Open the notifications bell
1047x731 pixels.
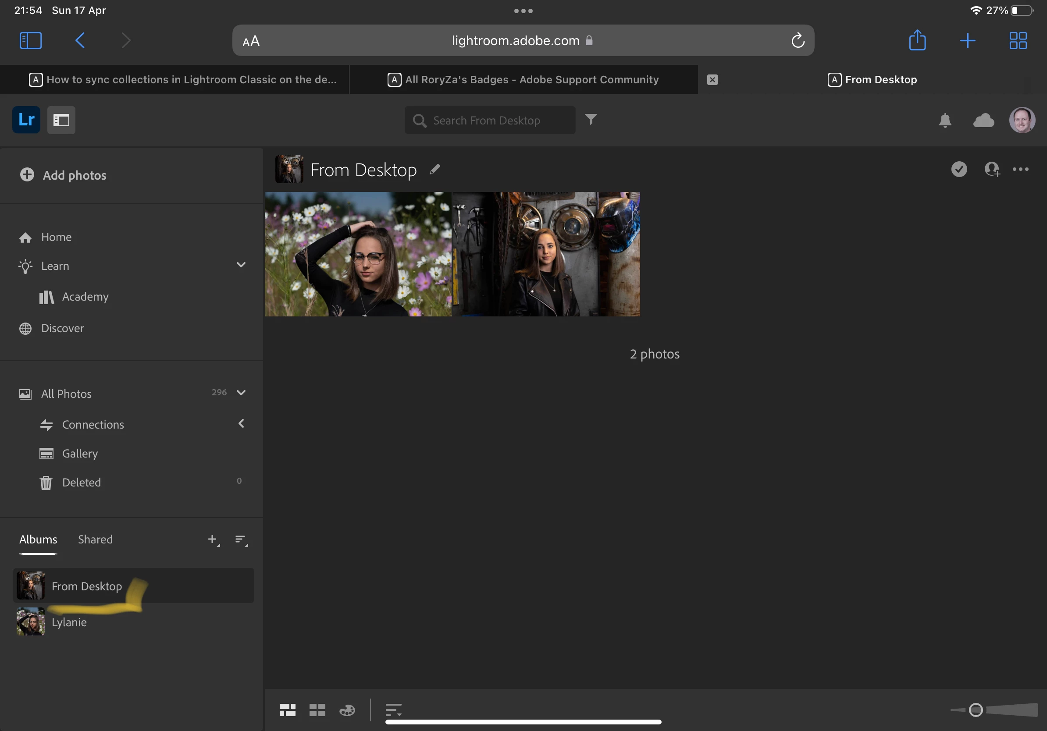[x=945, y=121]
